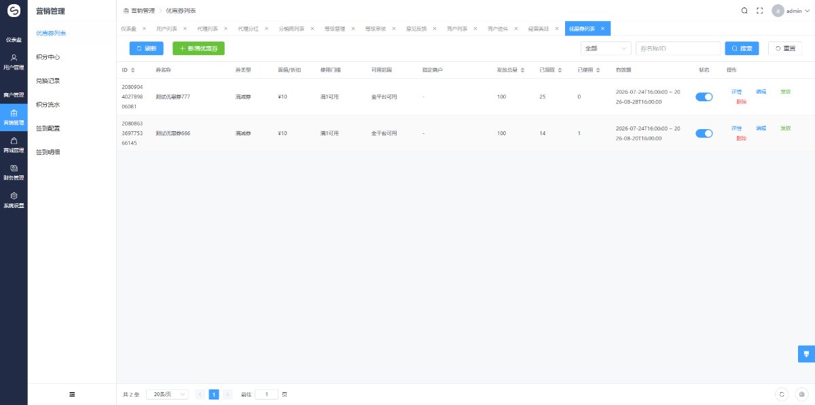Open the search icon in the header
Viewport: 815px width, 405px height.
coord(744,11)
